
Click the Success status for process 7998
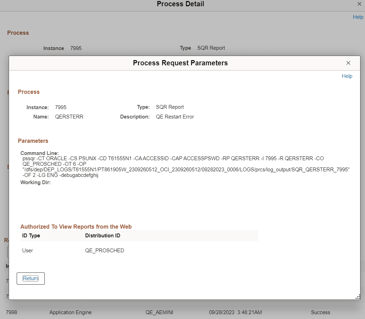(320, 312)
